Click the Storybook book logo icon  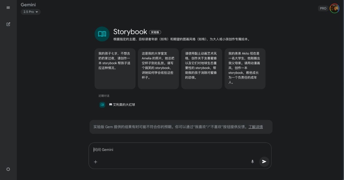coord(102,34)
